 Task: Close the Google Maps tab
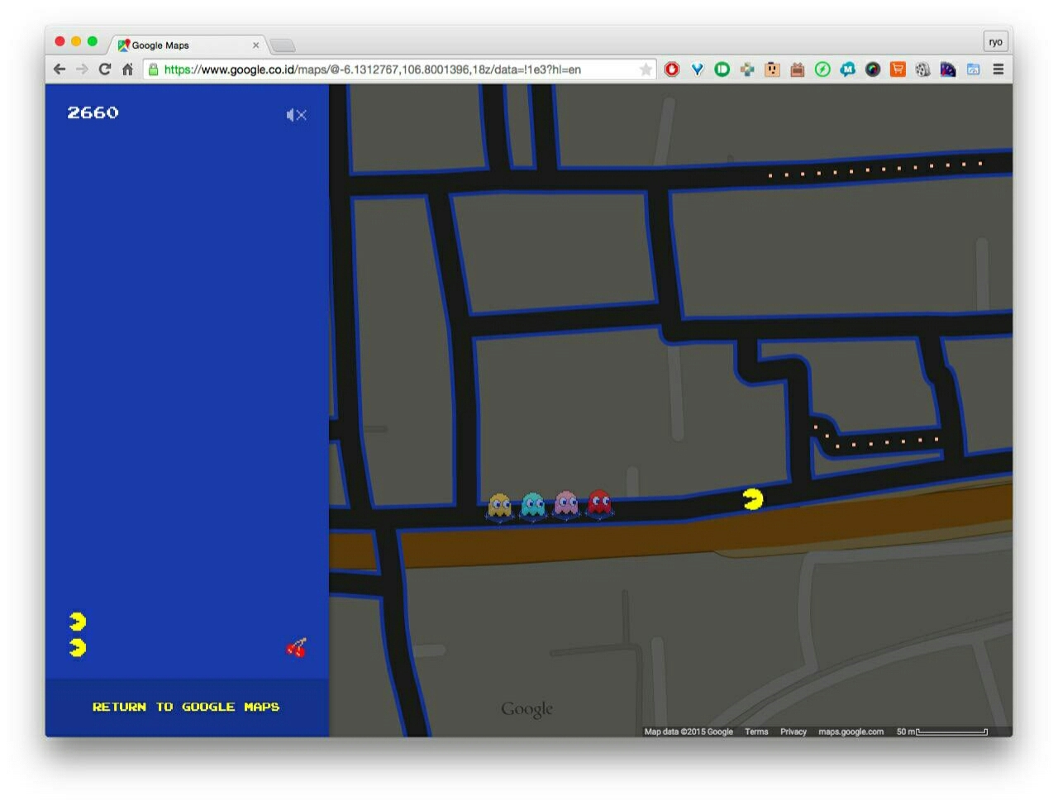(256, 45)
